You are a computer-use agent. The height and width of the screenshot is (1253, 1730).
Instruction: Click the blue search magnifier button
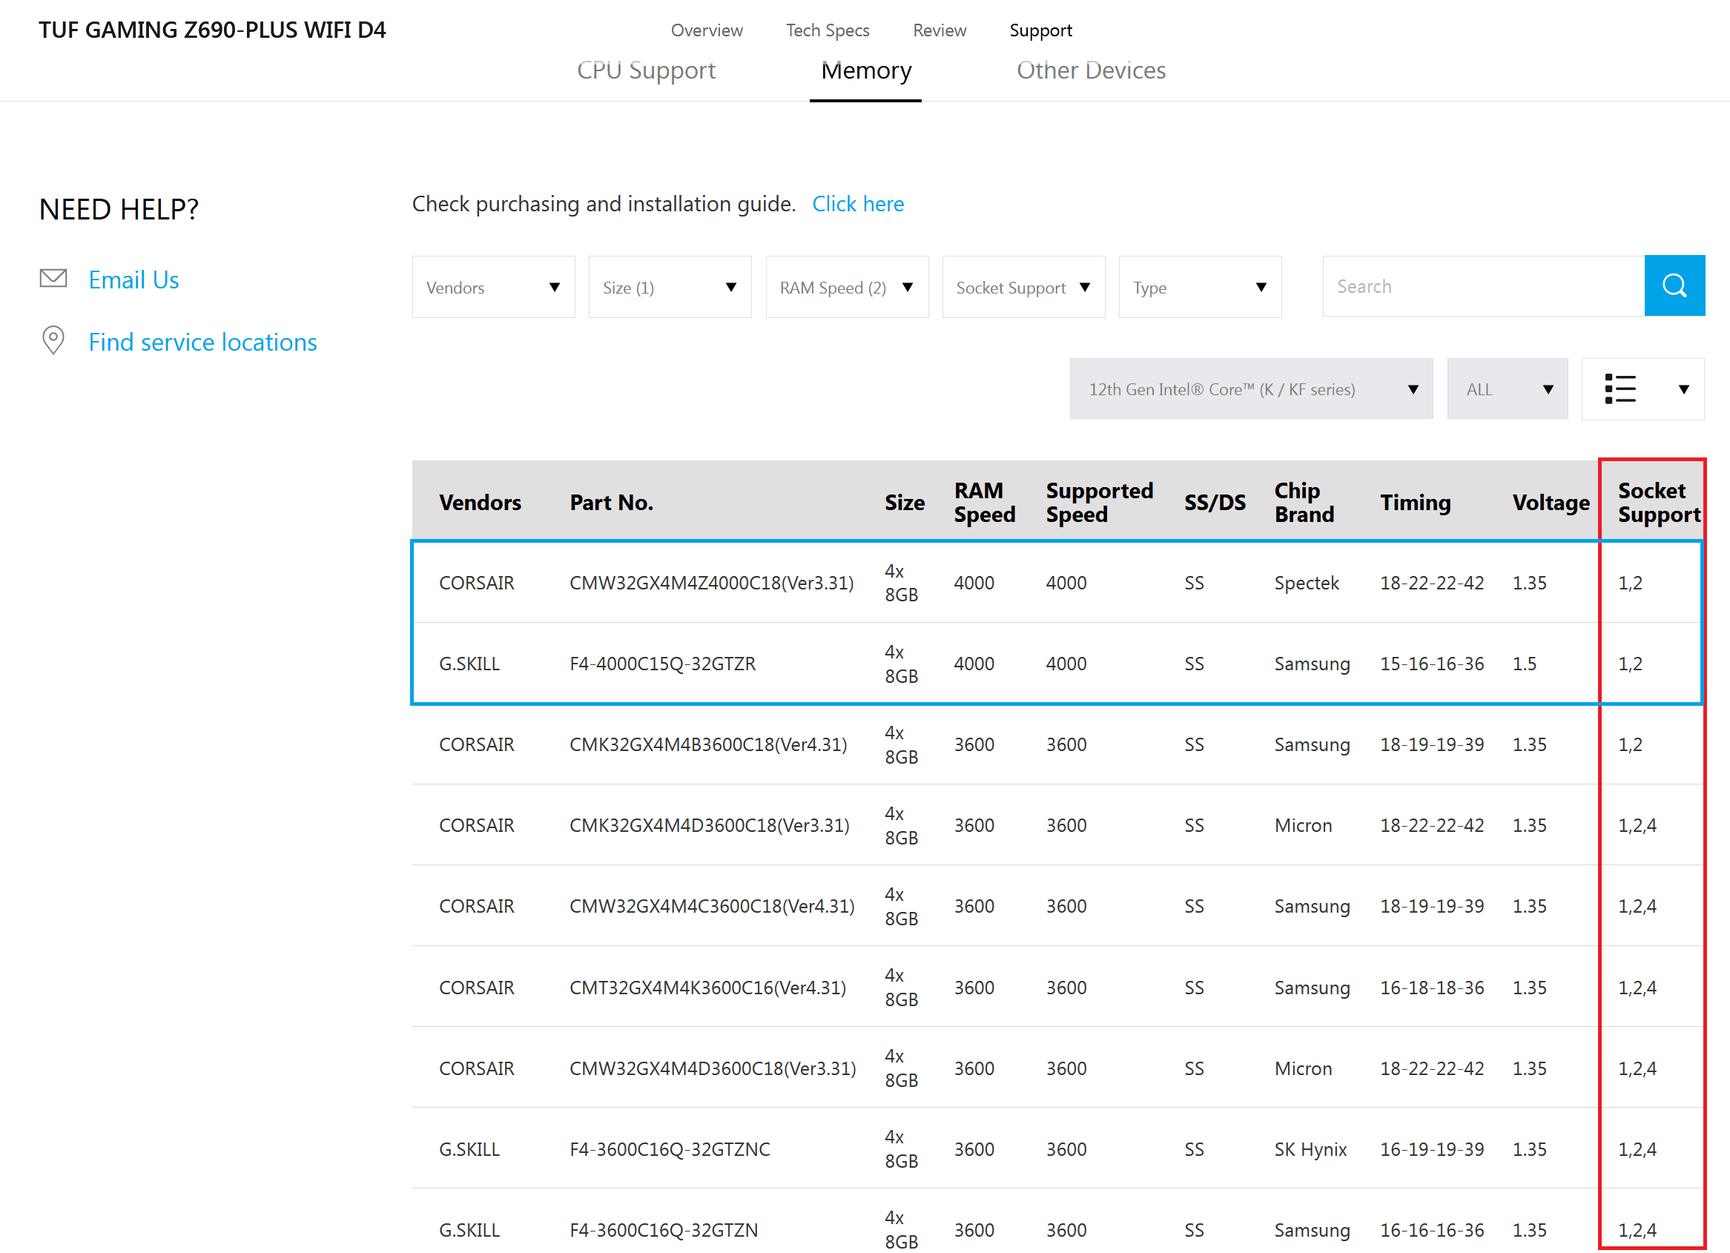(x=1674, y=286)
